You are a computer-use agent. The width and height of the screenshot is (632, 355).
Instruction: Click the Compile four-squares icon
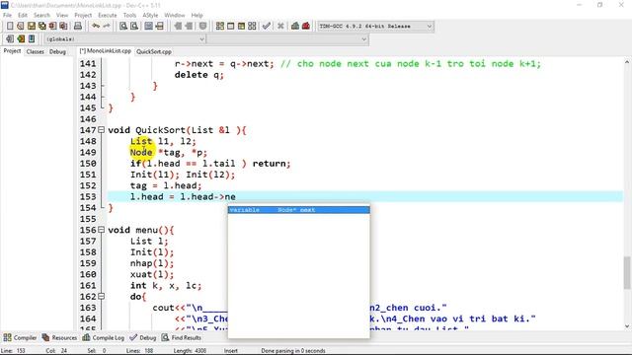[x=219, y=27]
